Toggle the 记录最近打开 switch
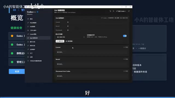 point(125,36)
